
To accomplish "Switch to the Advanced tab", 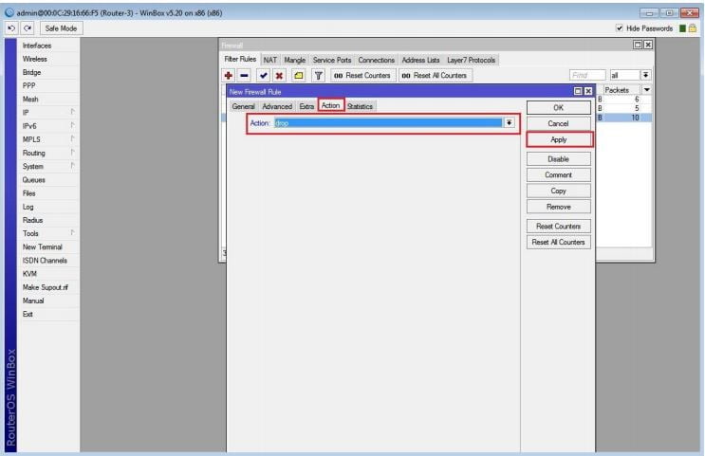I will click(277, 106).
